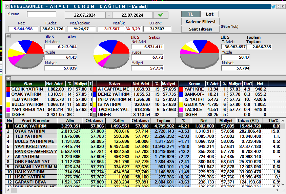Image resolution: width=286 pixels, height=194 pixels.
Task: Click blue swatch beside OYAK YATIRIM
Action: [8, 94]
